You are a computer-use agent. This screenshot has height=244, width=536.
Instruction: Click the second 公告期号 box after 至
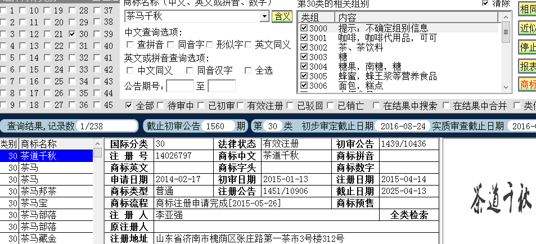(x=222, y=86)
